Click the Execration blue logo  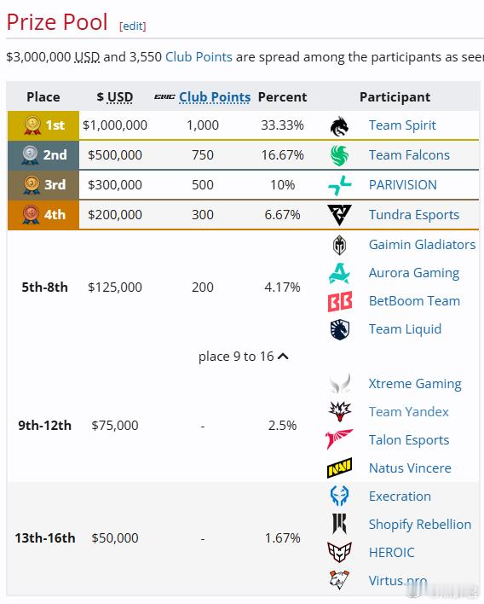pos(339,496)
